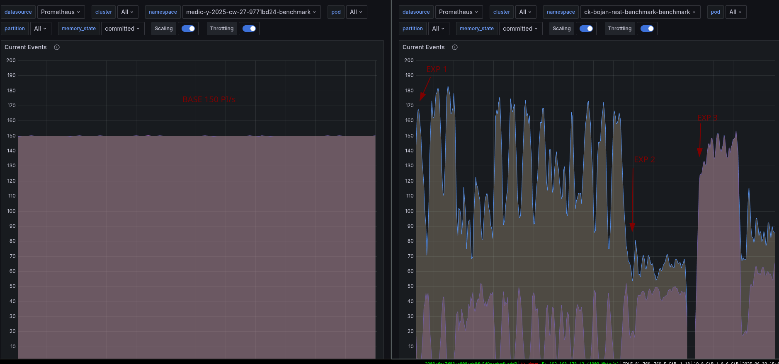Click Throttling label in left dashboard
Viewport: 779px width, 364px height.
click(x=222, y=29)
